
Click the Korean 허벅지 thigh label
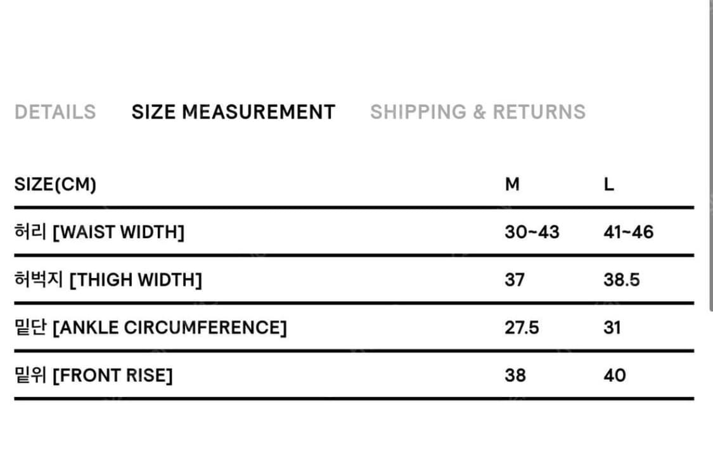[x=39, y=279]
